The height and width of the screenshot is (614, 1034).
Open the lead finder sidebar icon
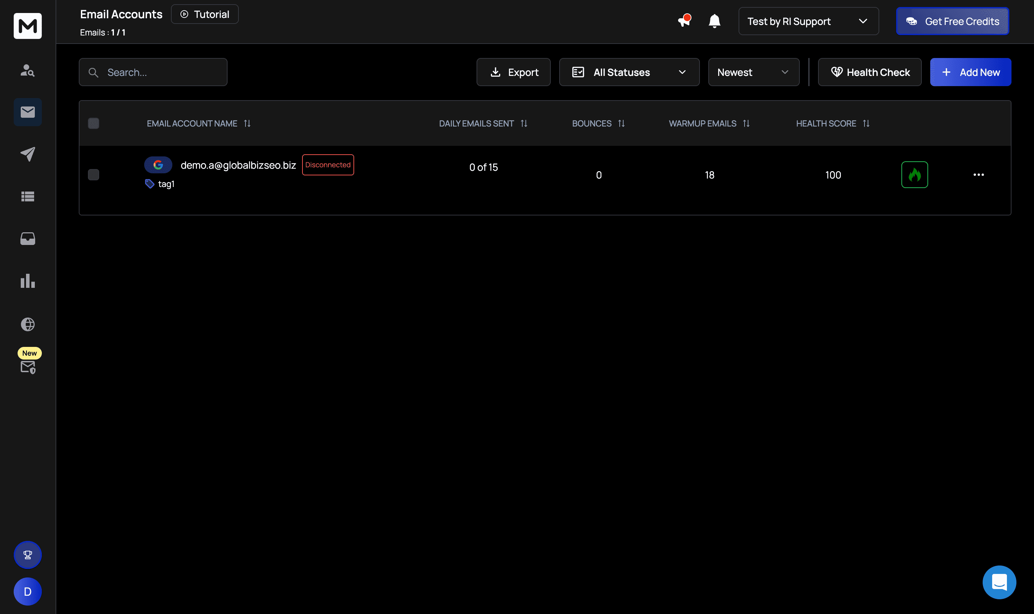(28, 70)
